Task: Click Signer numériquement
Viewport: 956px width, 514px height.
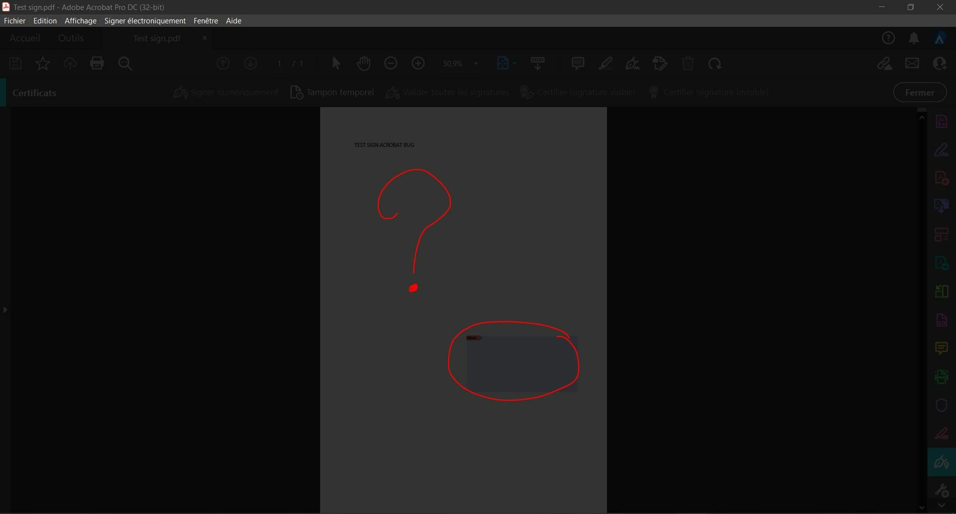Action: [x=226, y=93]
